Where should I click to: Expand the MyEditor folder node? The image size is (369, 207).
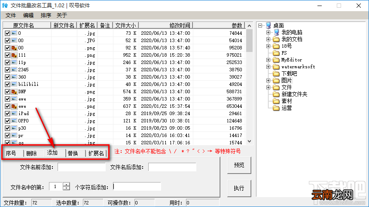pyautogui.click(x=268, y=60)
